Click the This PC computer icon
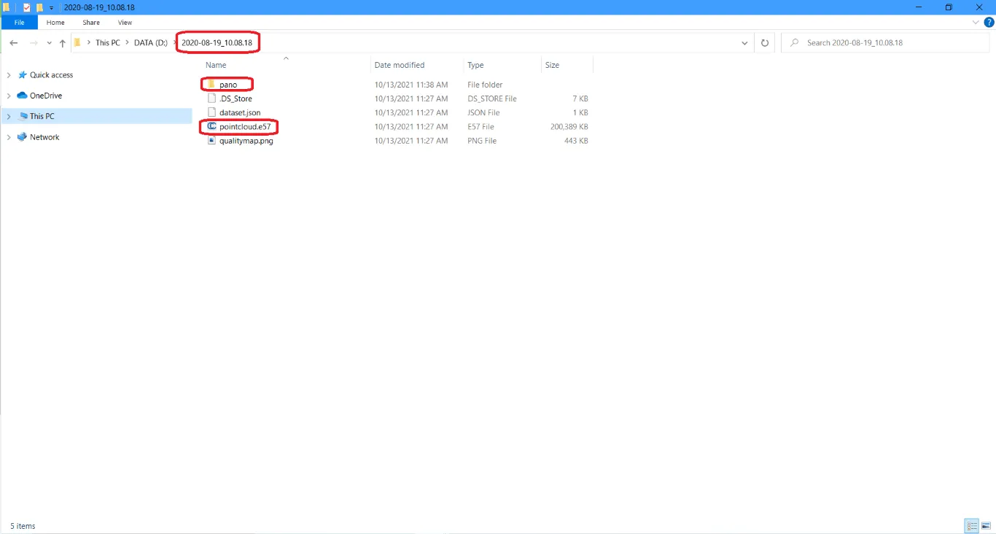The height and width of the screenshot is (534, 996). [x=23, y=116]
